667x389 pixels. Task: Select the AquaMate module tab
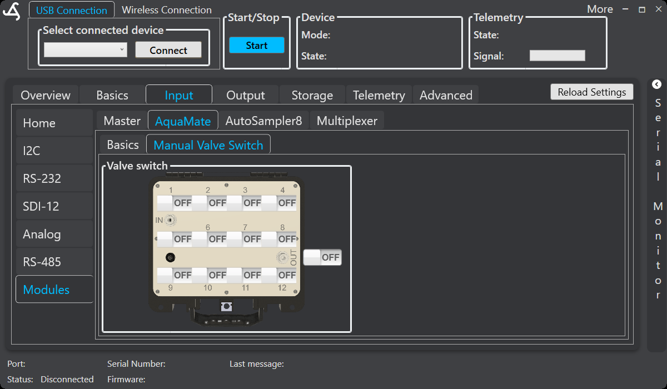point(183,121)
